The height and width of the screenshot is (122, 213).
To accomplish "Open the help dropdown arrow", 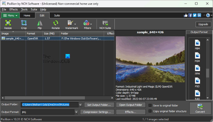I will [211, 15].
